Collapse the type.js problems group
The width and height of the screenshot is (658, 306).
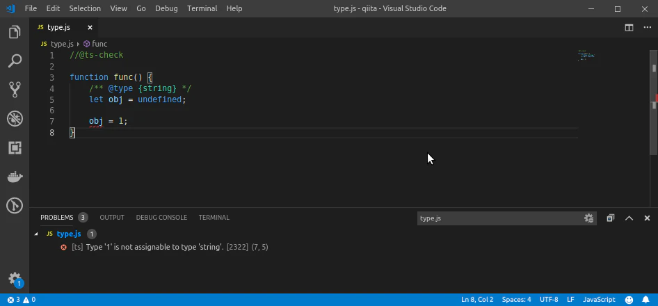pyautogui.click(x=36, y=234)
